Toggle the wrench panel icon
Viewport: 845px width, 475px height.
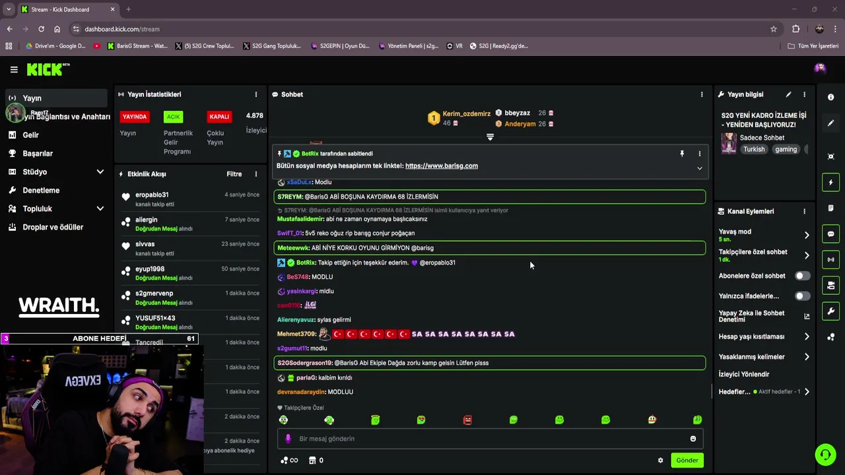click(830, 311)
